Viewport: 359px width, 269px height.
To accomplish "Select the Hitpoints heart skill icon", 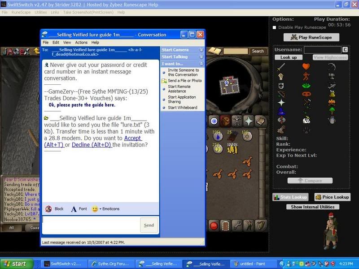I will [x=306, y=66].
